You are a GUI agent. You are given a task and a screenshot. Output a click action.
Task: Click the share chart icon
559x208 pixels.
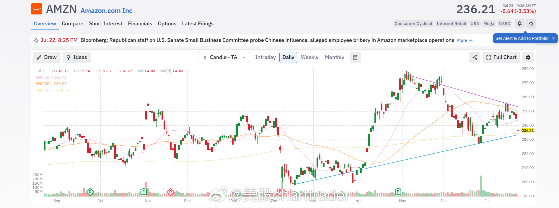pyautogui.click(x=475, y=57)
